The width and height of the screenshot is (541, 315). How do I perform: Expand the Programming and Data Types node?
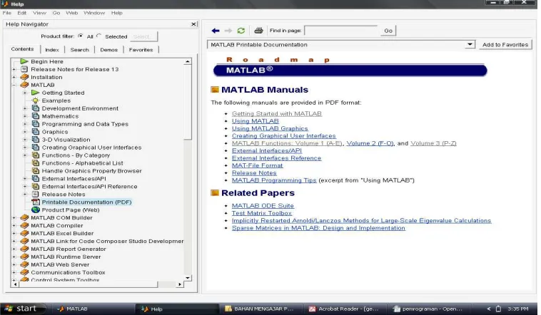coord(25,124)
